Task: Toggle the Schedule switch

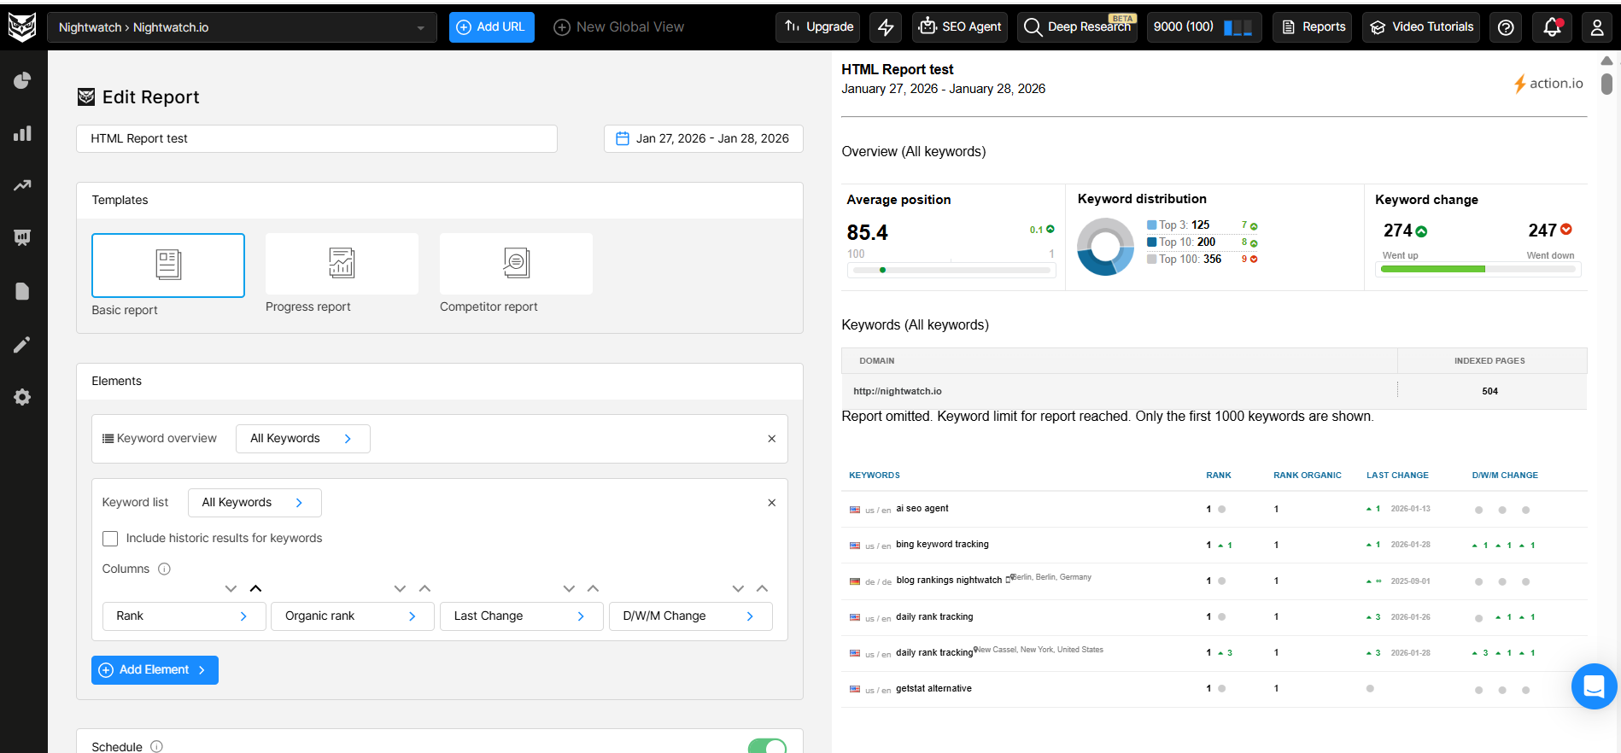Action: point(767,746)
